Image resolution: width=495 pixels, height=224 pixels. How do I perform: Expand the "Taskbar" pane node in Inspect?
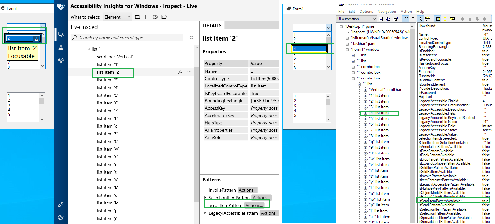(x=347, y=44)
